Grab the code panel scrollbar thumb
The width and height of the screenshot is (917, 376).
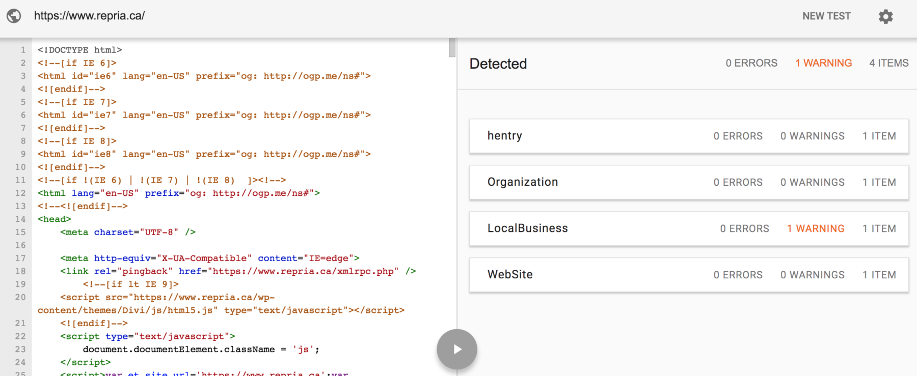[x=452, y=48]
